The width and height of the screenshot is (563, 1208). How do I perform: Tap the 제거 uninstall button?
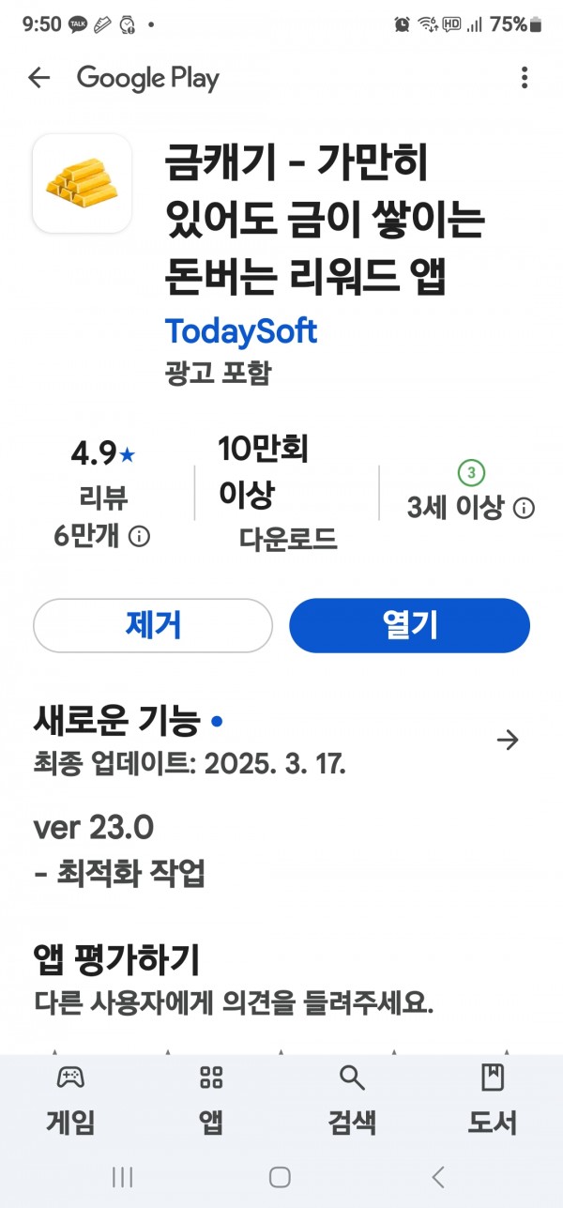tap(153, 625)
